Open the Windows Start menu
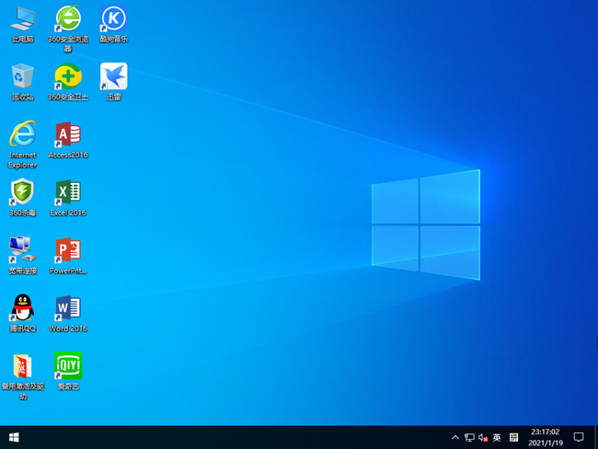Screen dimensions: 598x449 pyautogui.click(x=14, y=438)
